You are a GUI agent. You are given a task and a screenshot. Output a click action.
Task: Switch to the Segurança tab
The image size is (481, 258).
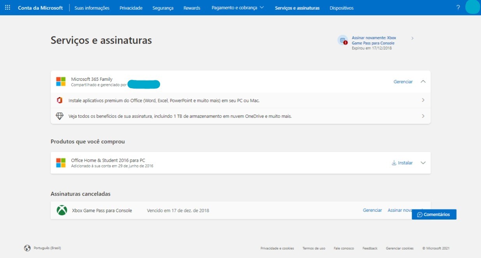163,8
